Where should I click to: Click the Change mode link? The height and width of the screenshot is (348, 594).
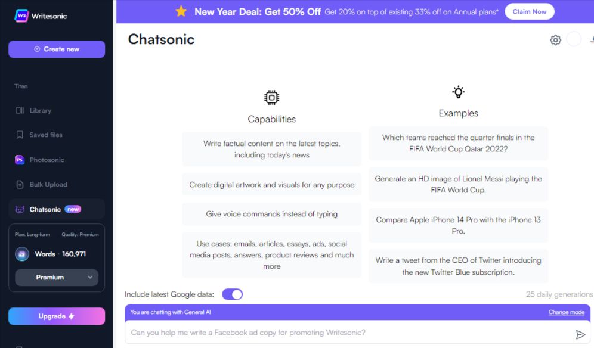[x=566, y=312]
